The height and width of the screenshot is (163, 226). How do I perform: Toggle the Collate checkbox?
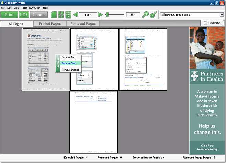click(x=205, y=23)
